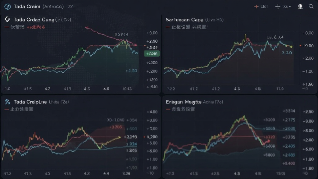Select the Sarfoocan Caps panel title

click(x=184, y=20)
